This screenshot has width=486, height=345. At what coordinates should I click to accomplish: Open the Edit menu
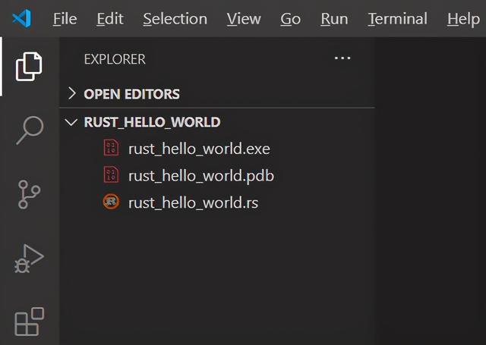point(110,19)
